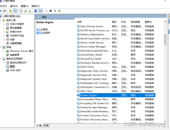170x130 pixels.
Task: Click the services list scroll up arrow
Action: (x=165, y=22)
